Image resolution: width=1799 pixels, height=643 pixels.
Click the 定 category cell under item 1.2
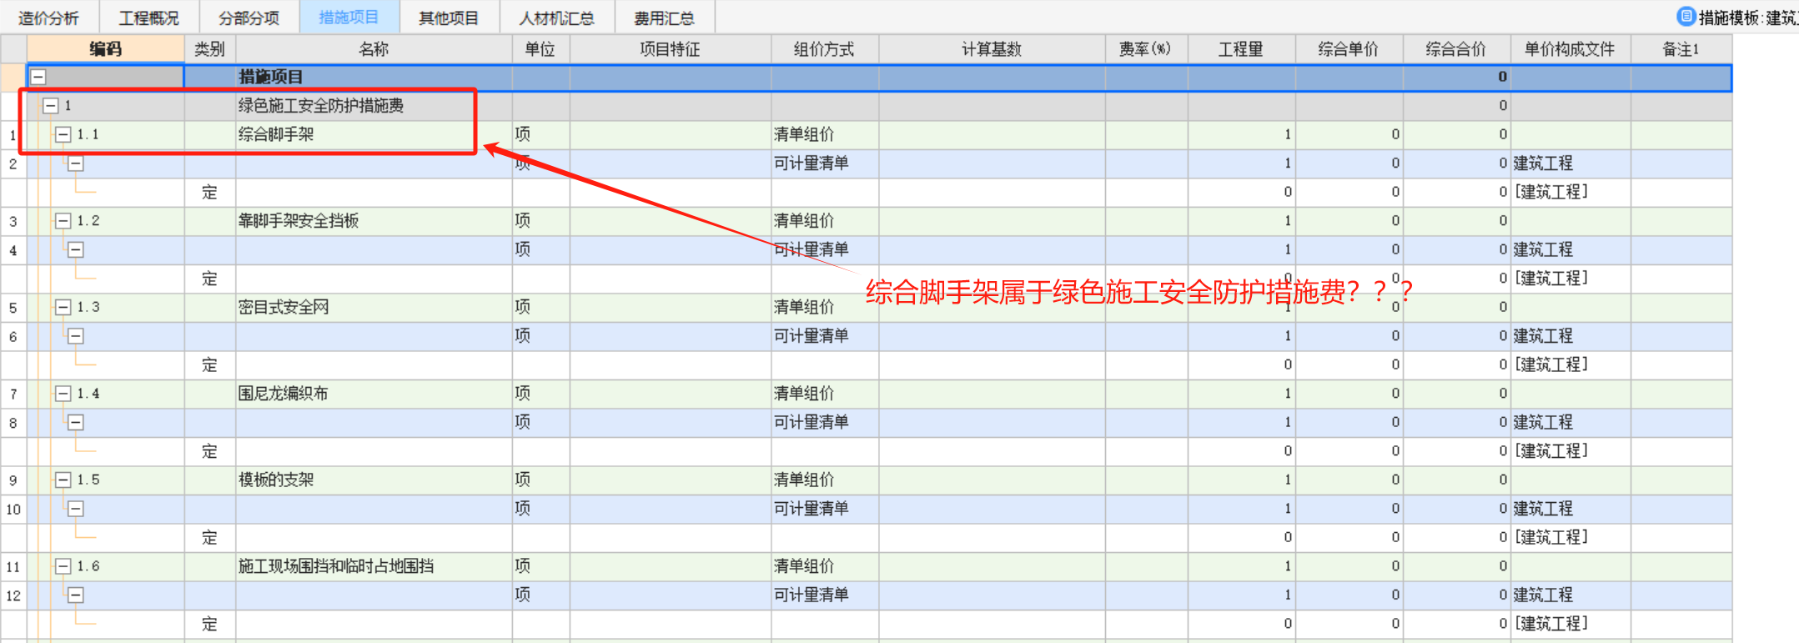pyautogui.click(x=209, y=279)
